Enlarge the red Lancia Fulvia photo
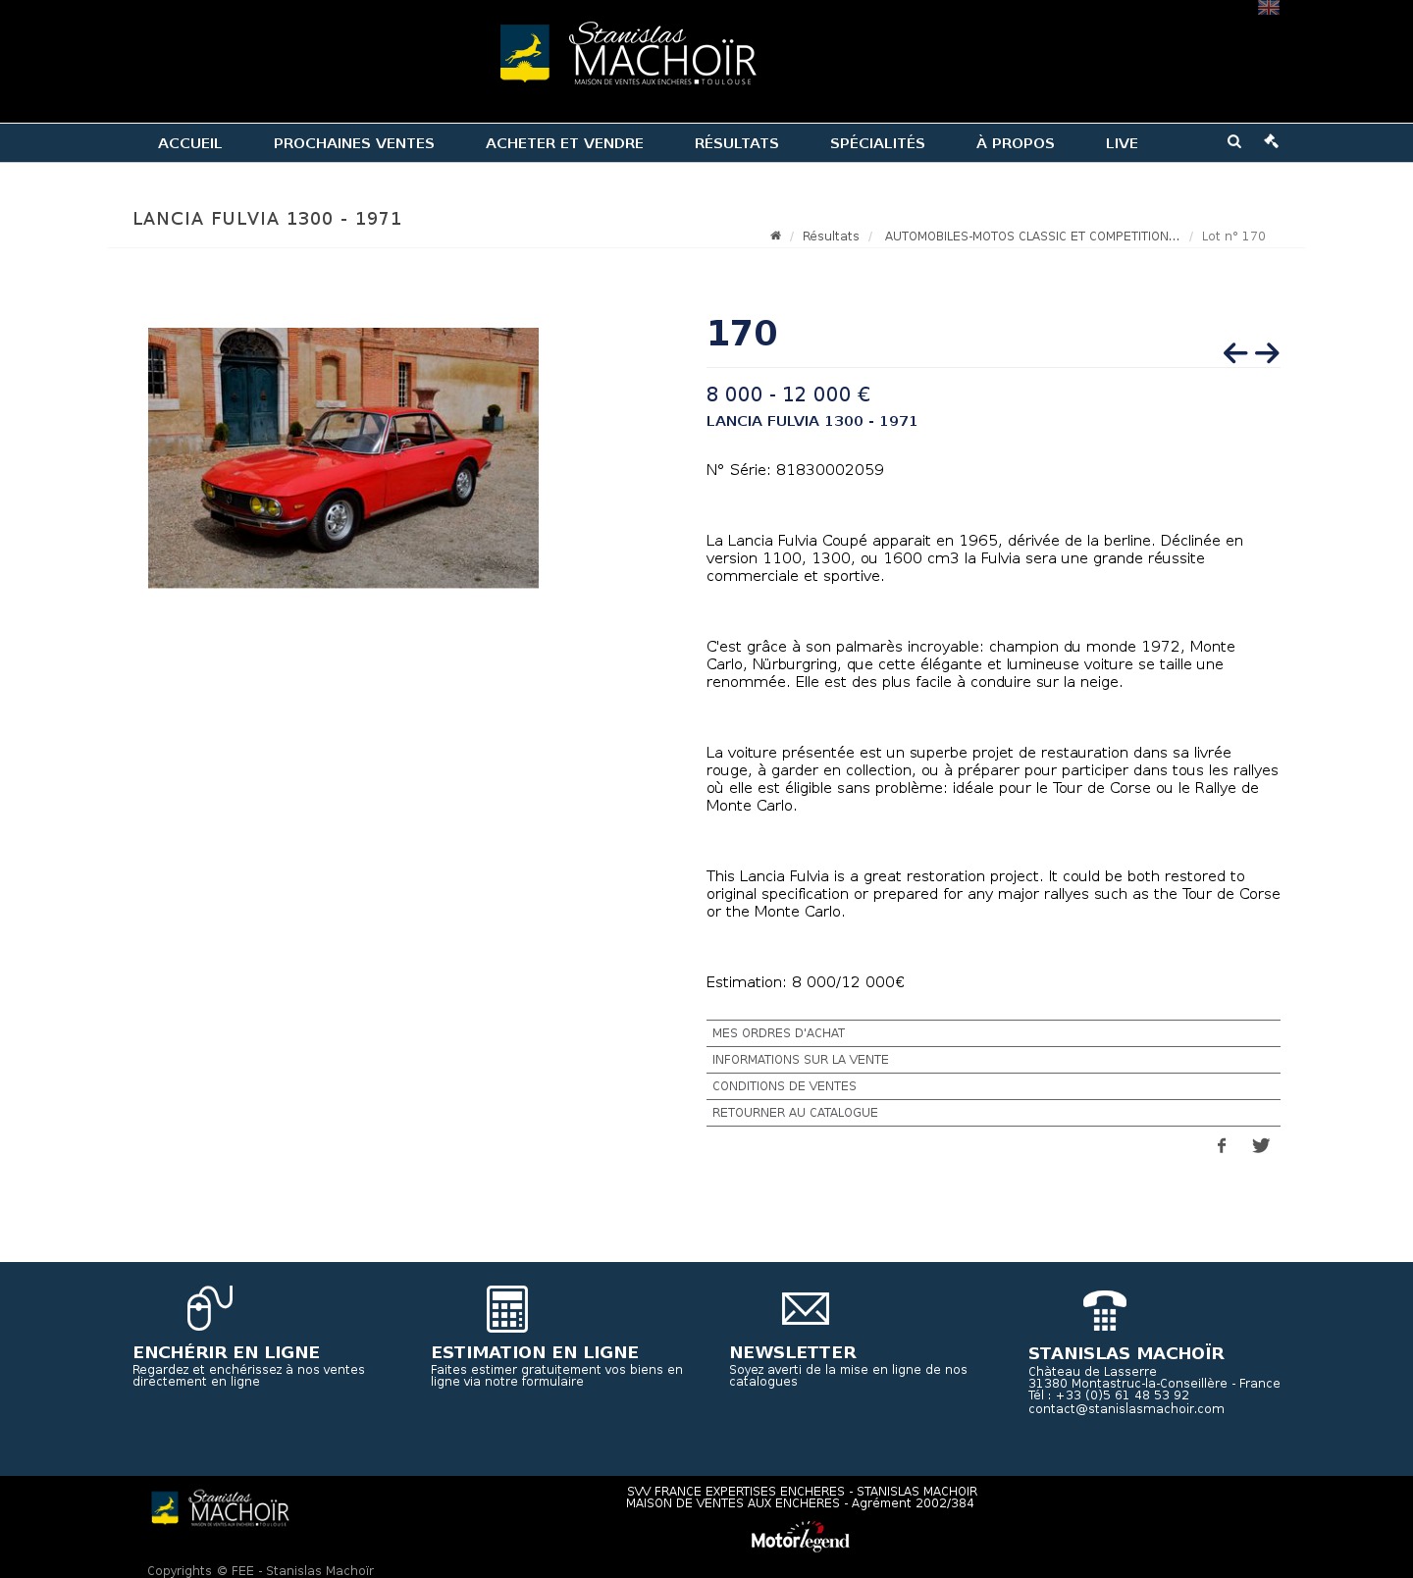The width and height of the screenshot is (1413, 1578). click(x=343, y=458)
